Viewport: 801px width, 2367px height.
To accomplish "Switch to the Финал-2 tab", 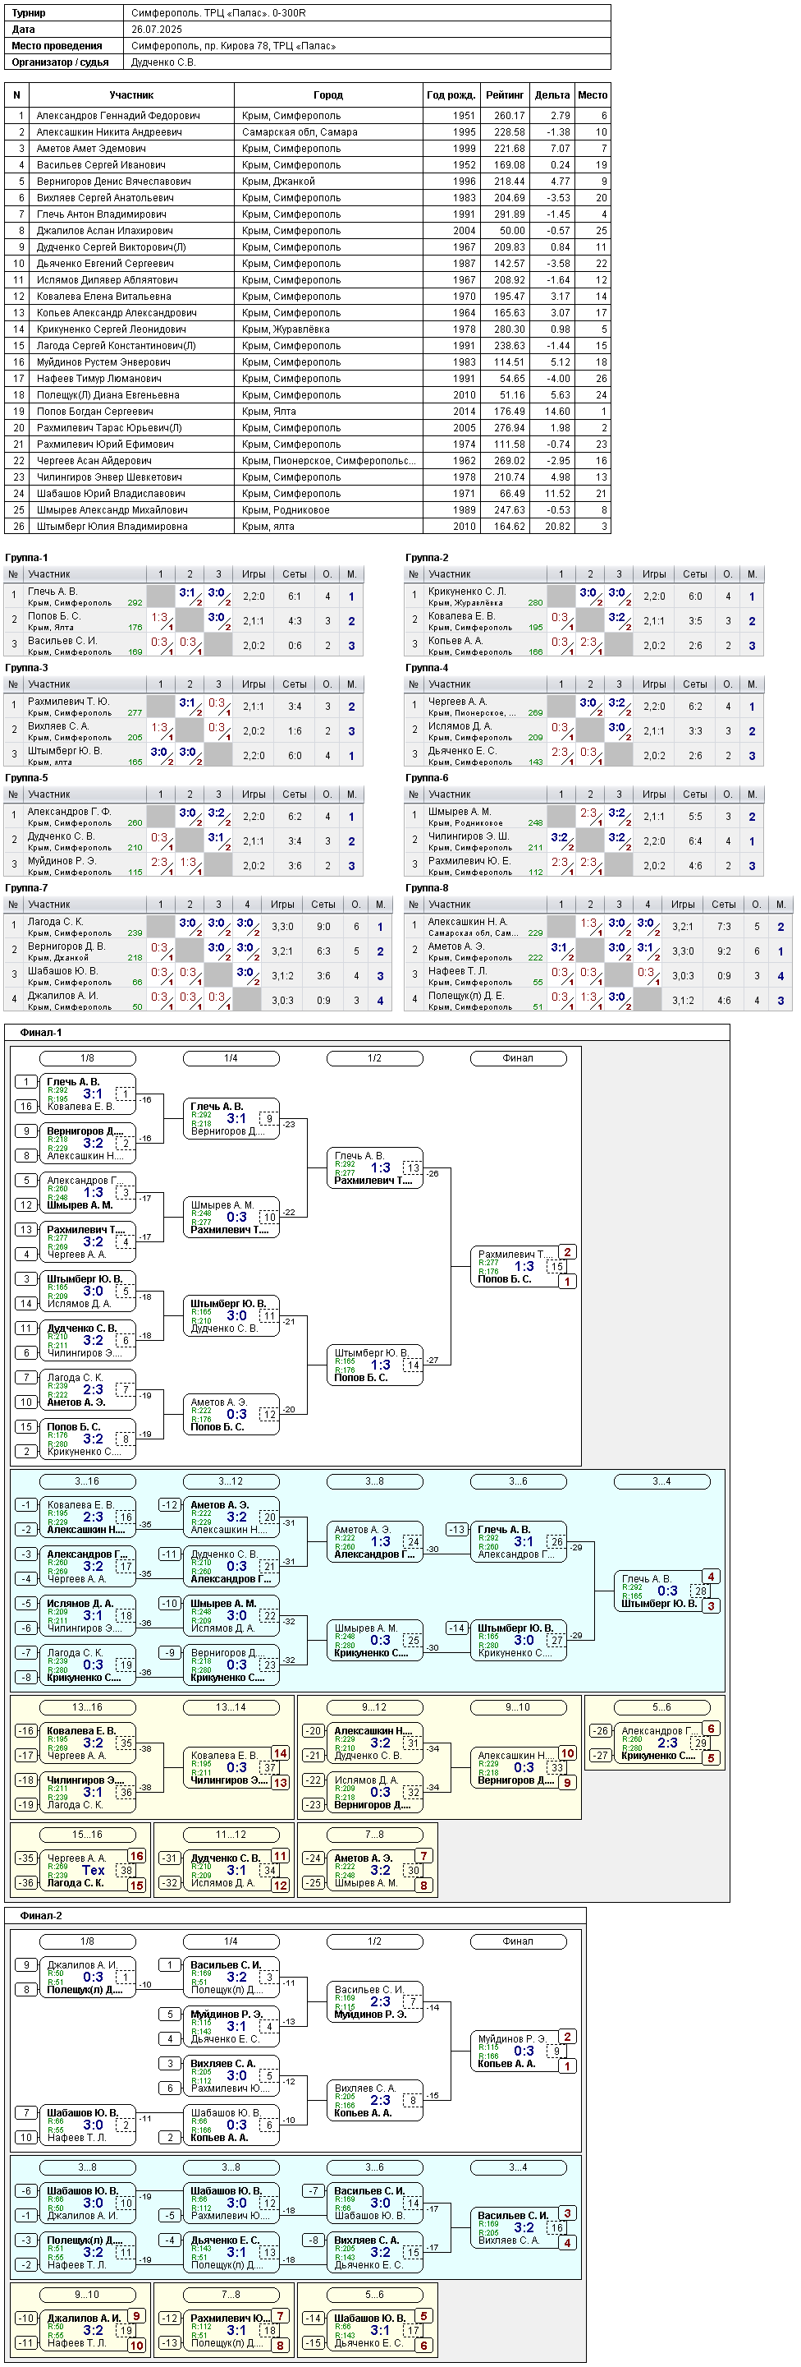I will pyautogui.click(x=41, y=1915).
